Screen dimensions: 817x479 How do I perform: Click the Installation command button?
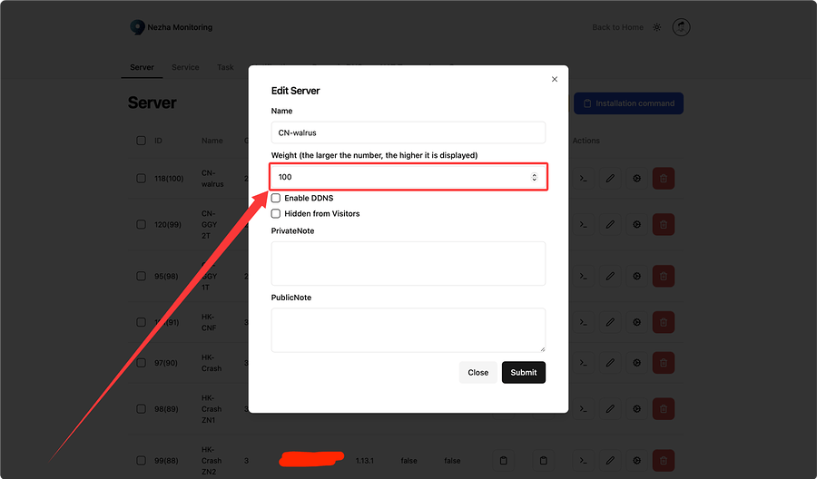pyautogui.click(x=628, y=103)
